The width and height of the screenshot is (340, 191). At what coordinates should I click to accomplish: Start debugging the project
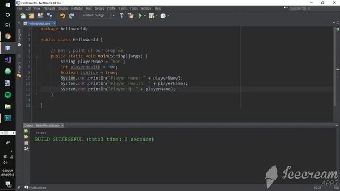(x=151, y=15)
